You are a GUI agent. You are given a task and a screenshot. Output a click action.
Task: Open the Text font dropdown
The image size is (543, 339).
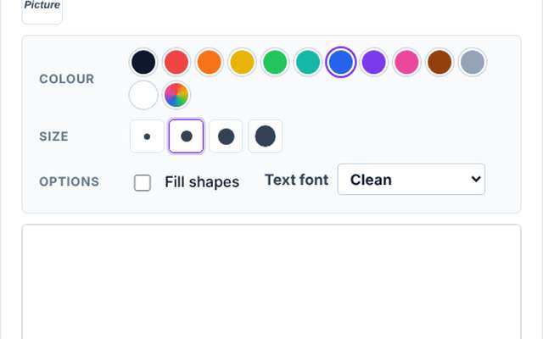pyautogui.click(x=411, y=180)
